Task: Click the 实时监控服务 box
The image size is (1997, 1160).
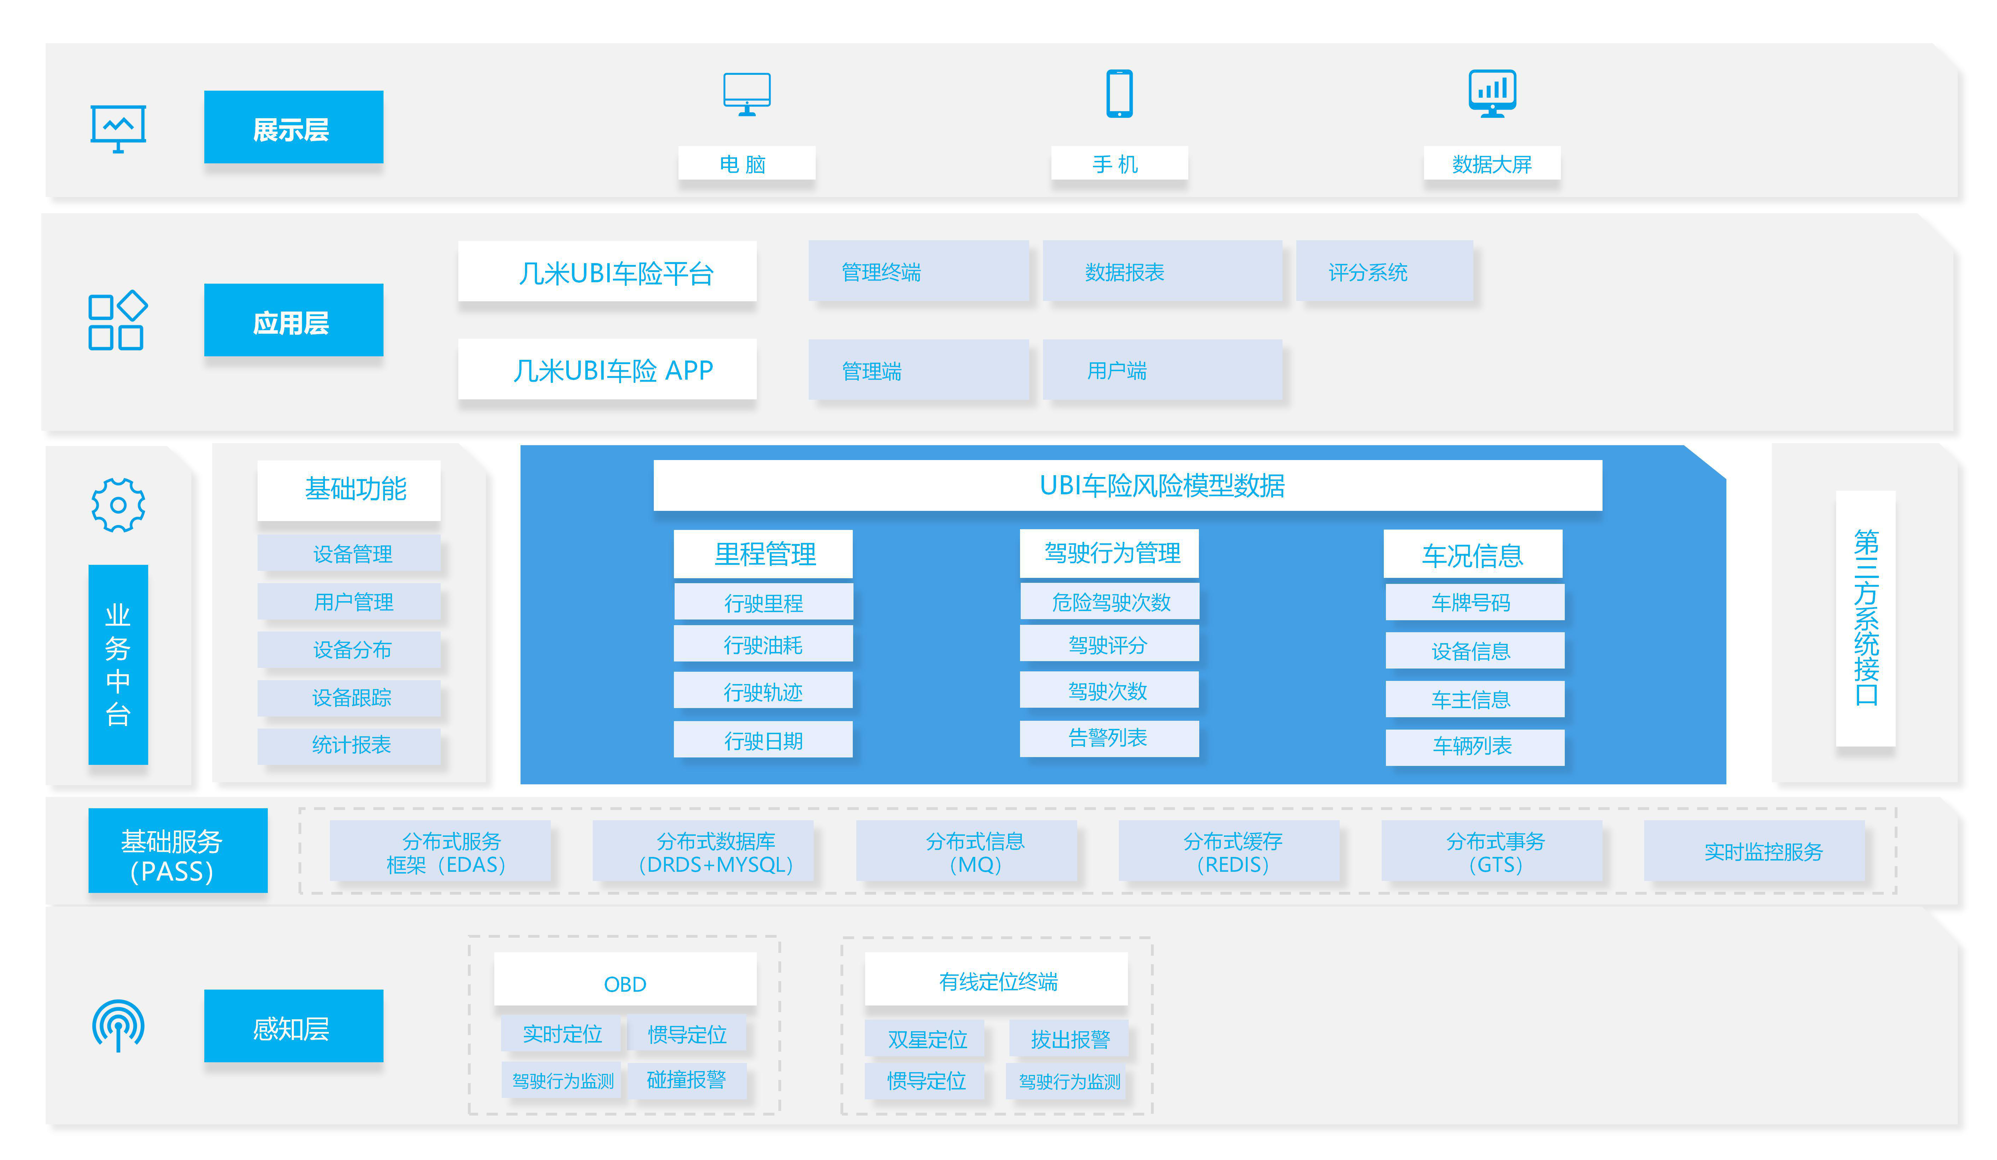Action: [x=1755, y=851]
